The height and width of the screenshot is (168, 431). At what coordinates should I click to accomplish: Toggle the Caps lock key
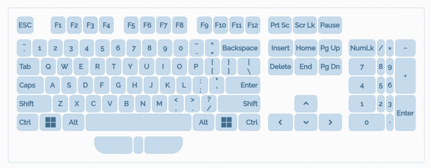click(30, 85)
